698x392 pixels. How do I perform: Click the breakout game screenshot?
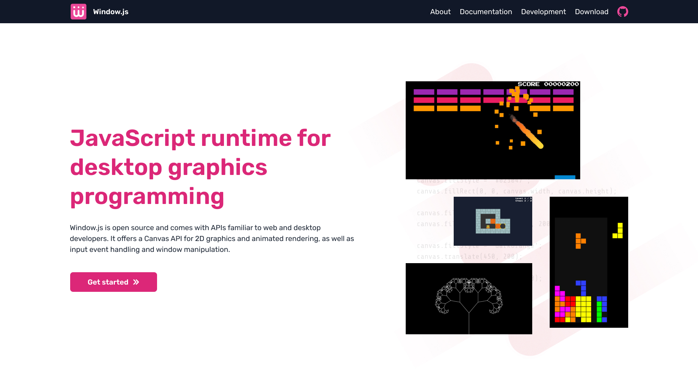(493, 130)
